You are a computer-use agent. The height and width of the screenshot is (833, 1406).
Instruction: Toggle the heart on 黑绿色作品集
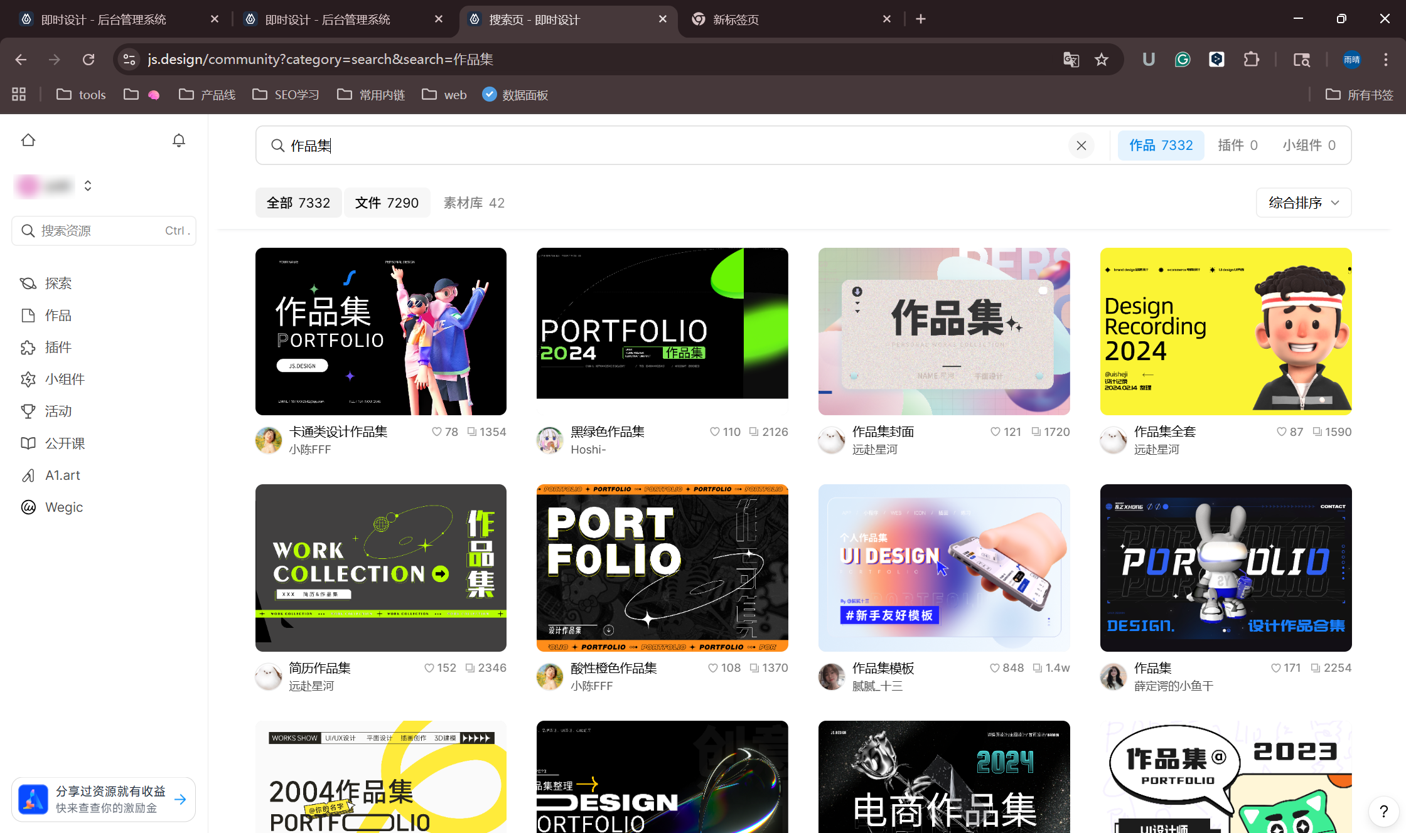coord(714,432)
